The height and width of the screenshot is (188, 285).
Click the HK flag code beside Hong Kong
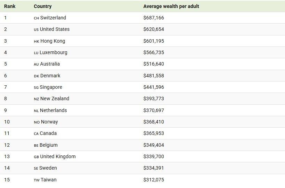click(36, 41)
